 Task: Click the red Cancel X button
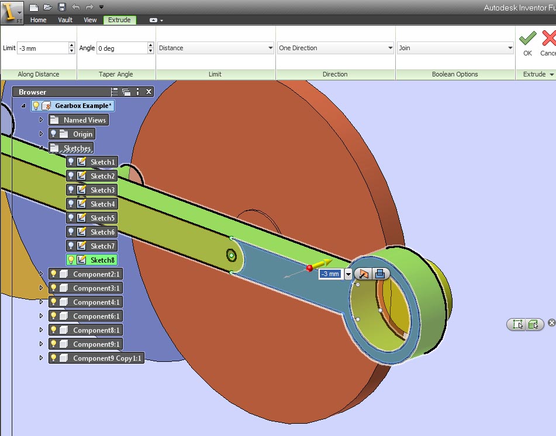click(549, 38)
